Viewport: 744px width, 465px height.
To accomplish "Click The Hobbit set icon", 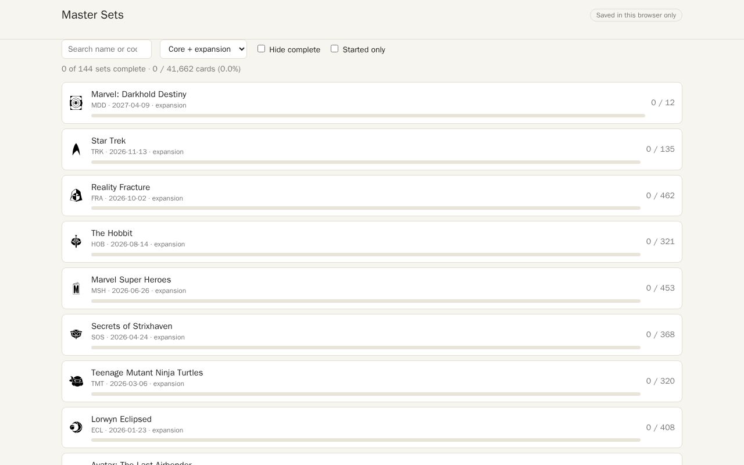I will tap(76, 241).
